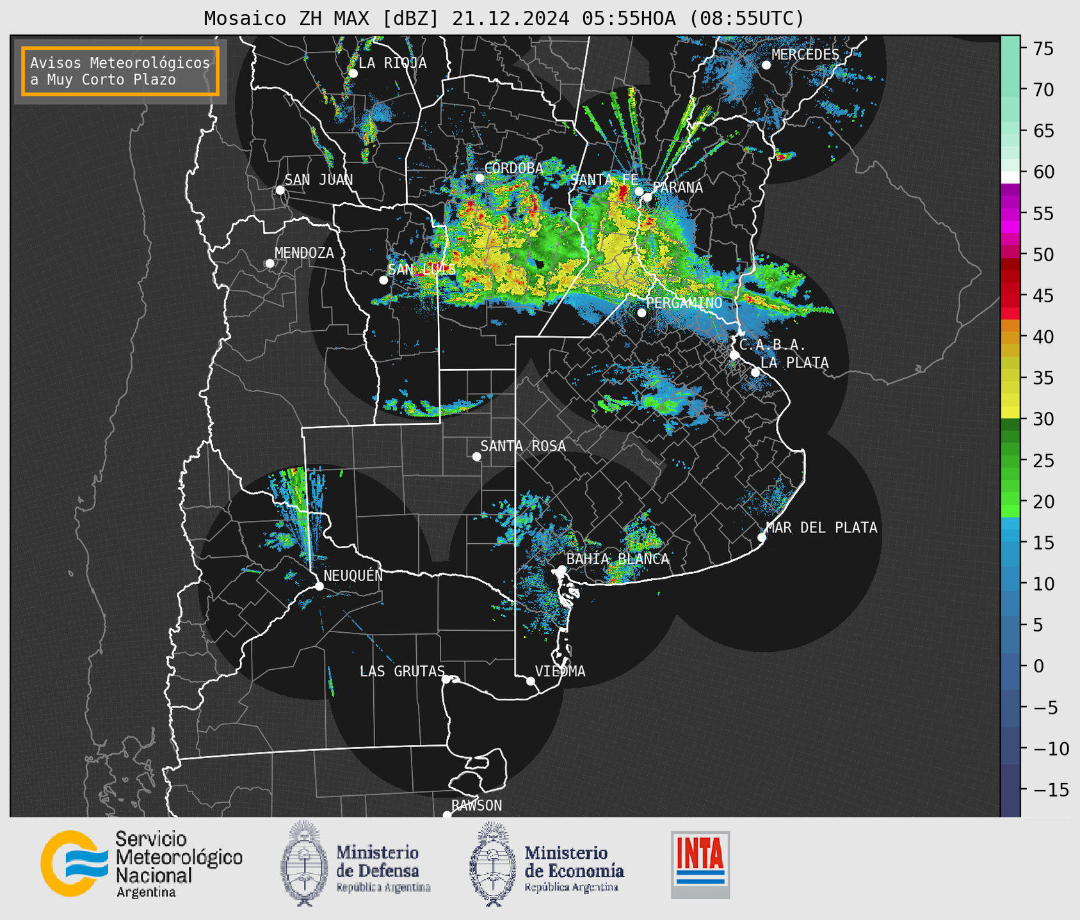
Task: Select the La Plata city marker
Action: click(x=755, y=372)
